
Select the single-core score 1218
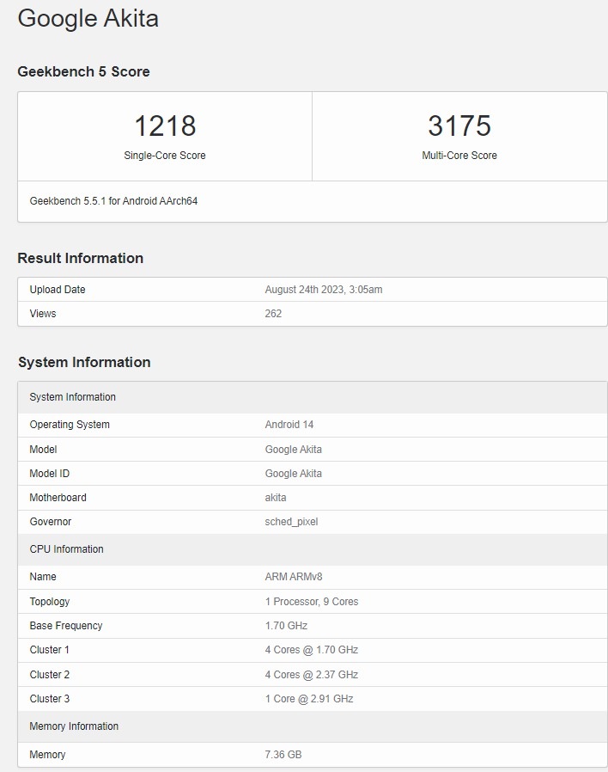click(165, 126)
